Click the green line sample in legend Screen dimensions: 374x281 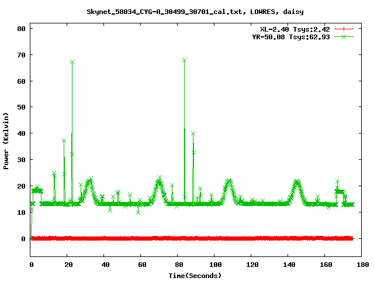tap(344, 36)
